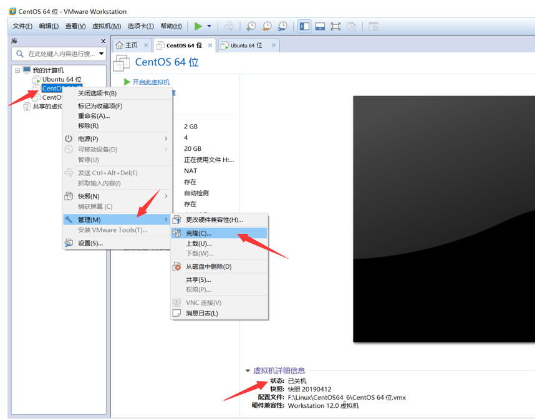Click the config file path F:\Linux\CentOS64_6
Screen dimensions: 535x419
click(347, 397)
